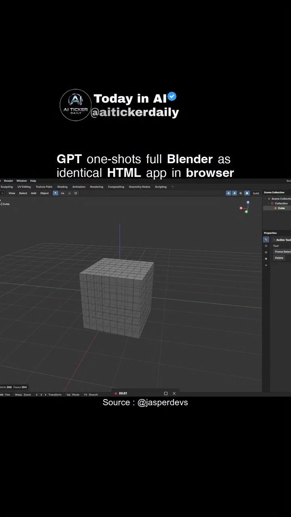Click the Transform shortcut hint in status bar
The height and width of the screenshot is (517, 291).
[48, 395]
